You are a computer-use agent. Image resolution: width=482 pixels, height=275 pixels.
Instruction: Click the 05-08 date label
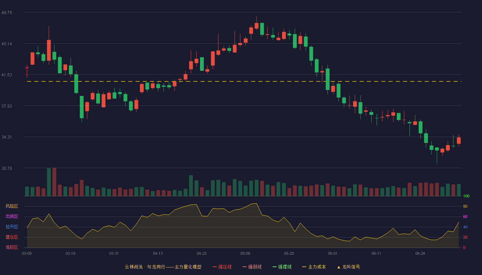(245, 253)
